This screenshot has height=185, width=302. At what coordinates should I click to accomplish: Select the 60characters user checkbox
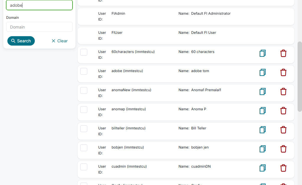[84, 52]
